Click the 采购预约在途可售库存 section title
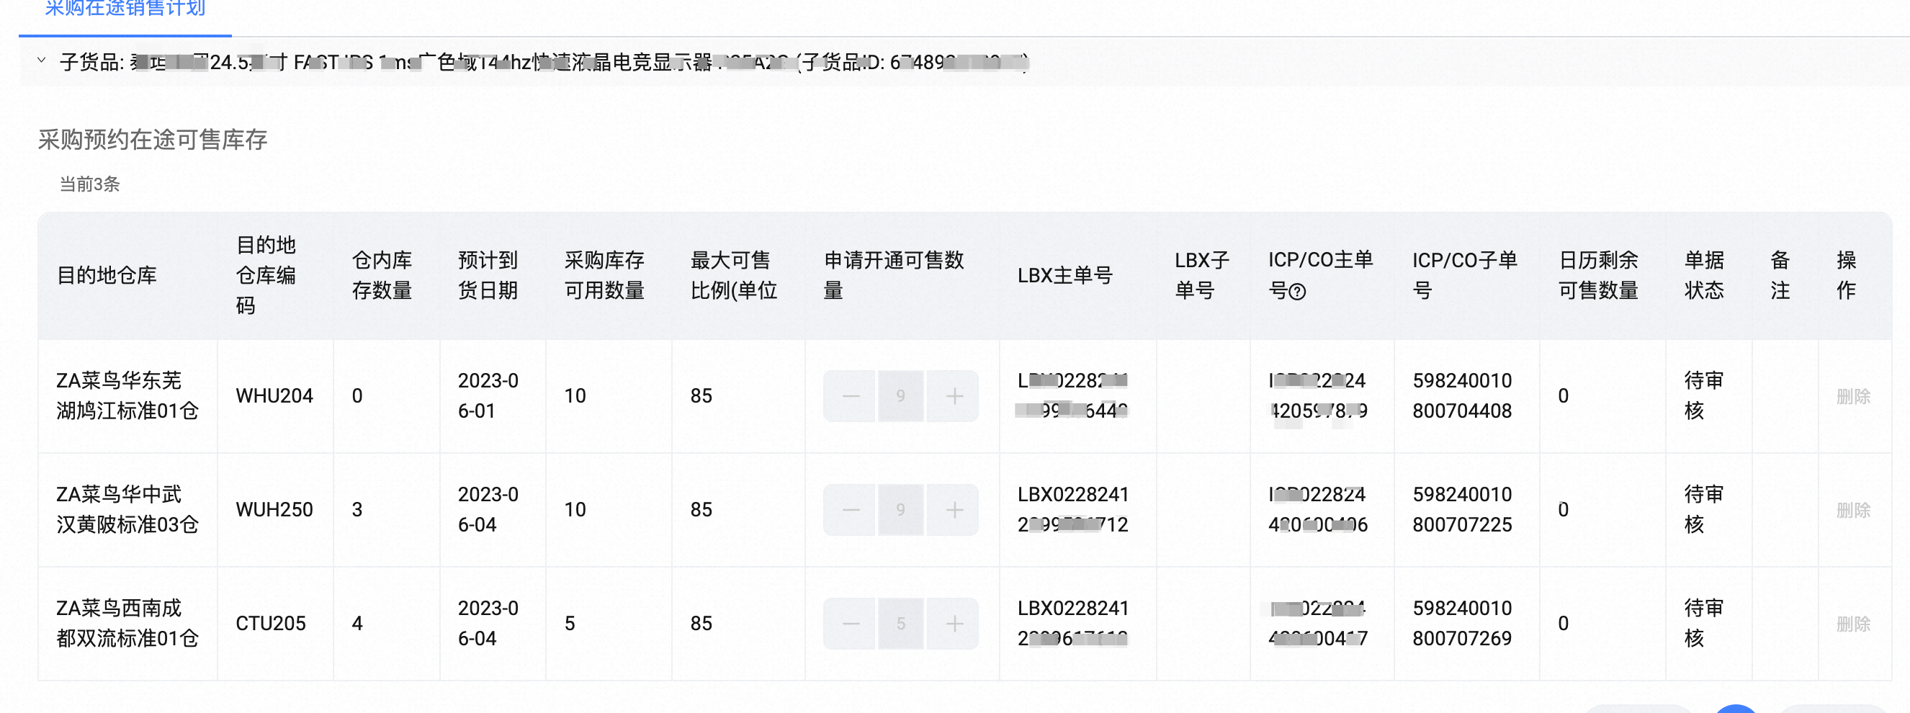Screen dimensions: 1910x713 tap(153, 140)
